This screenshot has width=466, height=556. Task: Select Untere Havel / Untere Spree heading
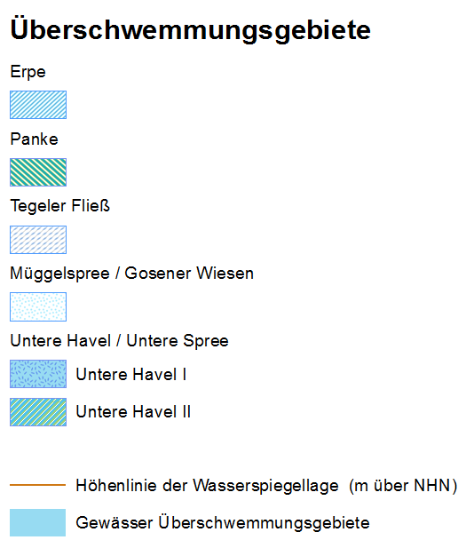(120, 341)
